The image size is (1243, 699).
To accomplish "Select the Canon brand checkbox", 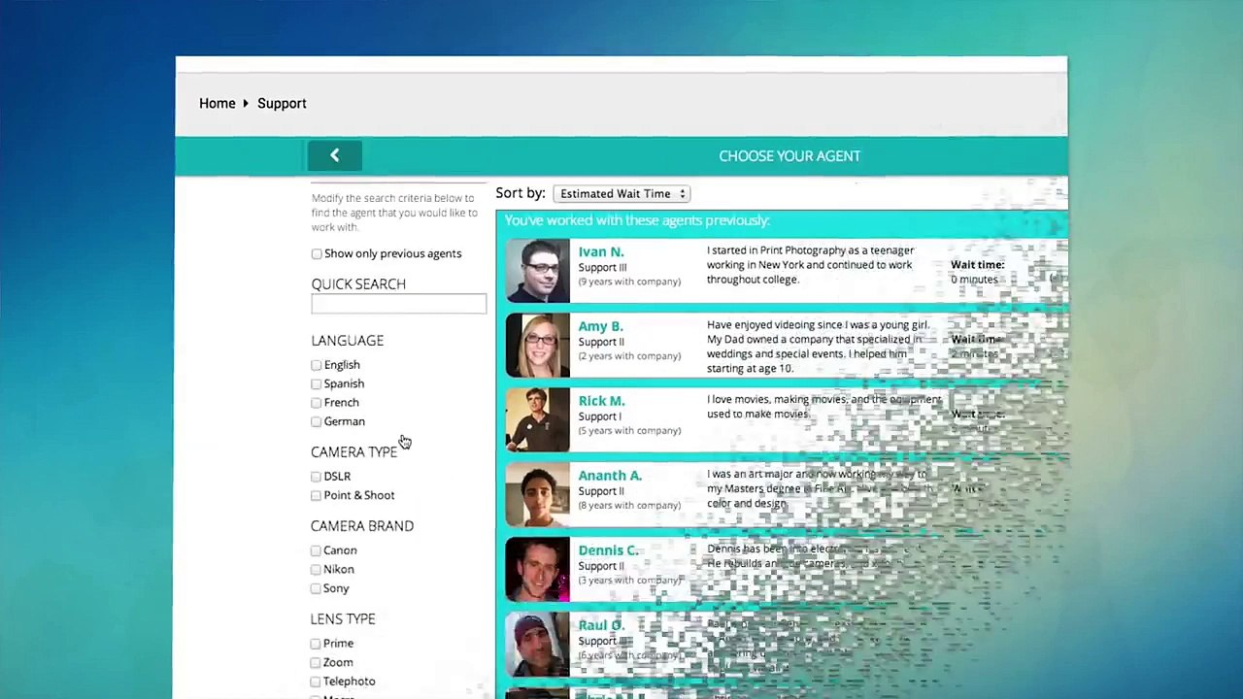I will 316,550.
